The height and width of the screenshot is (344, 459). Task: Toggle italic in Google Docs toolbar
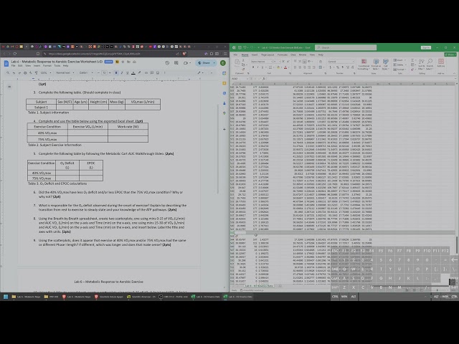click(x=122, y=72)
